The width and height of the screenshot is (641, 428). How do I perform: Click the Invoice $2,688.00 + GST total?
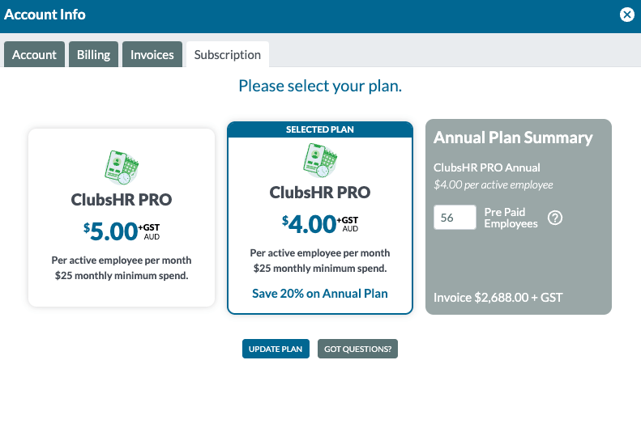(x=498, y=298)
